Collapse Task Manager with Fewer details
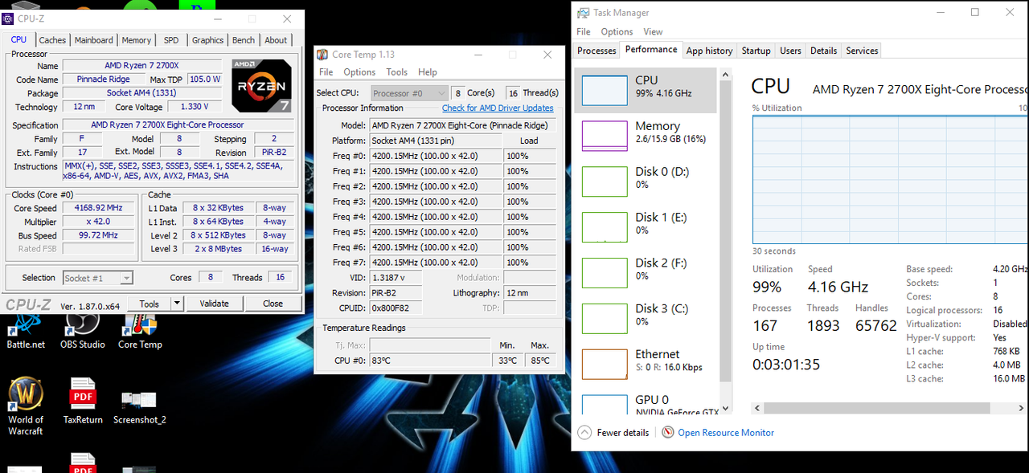The height and width of the screenshot is (473, 1029). pyautogui.click(x=613, y=432)
